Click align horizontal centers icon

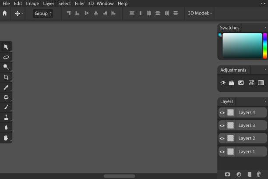pos(86,13)
